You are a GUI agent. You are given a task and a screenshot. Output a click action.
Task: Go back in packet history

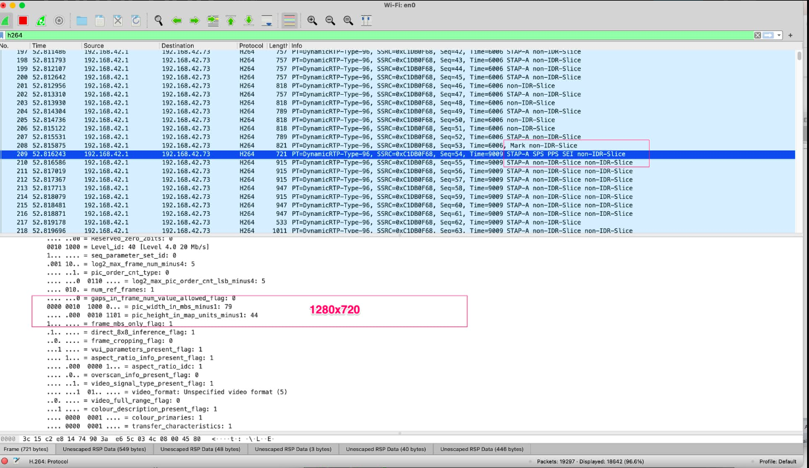[x=177, y=20]
